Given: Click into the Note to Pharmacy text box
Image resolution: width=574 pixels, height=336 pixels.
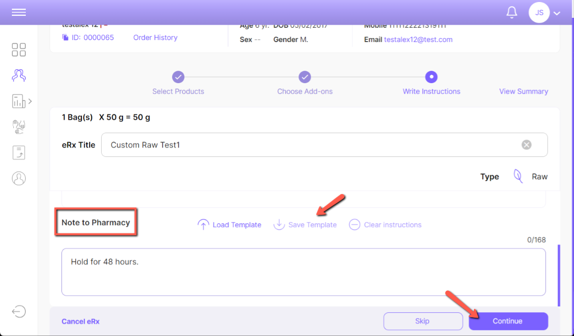Looking at the screenshot, I should [303, 272].
